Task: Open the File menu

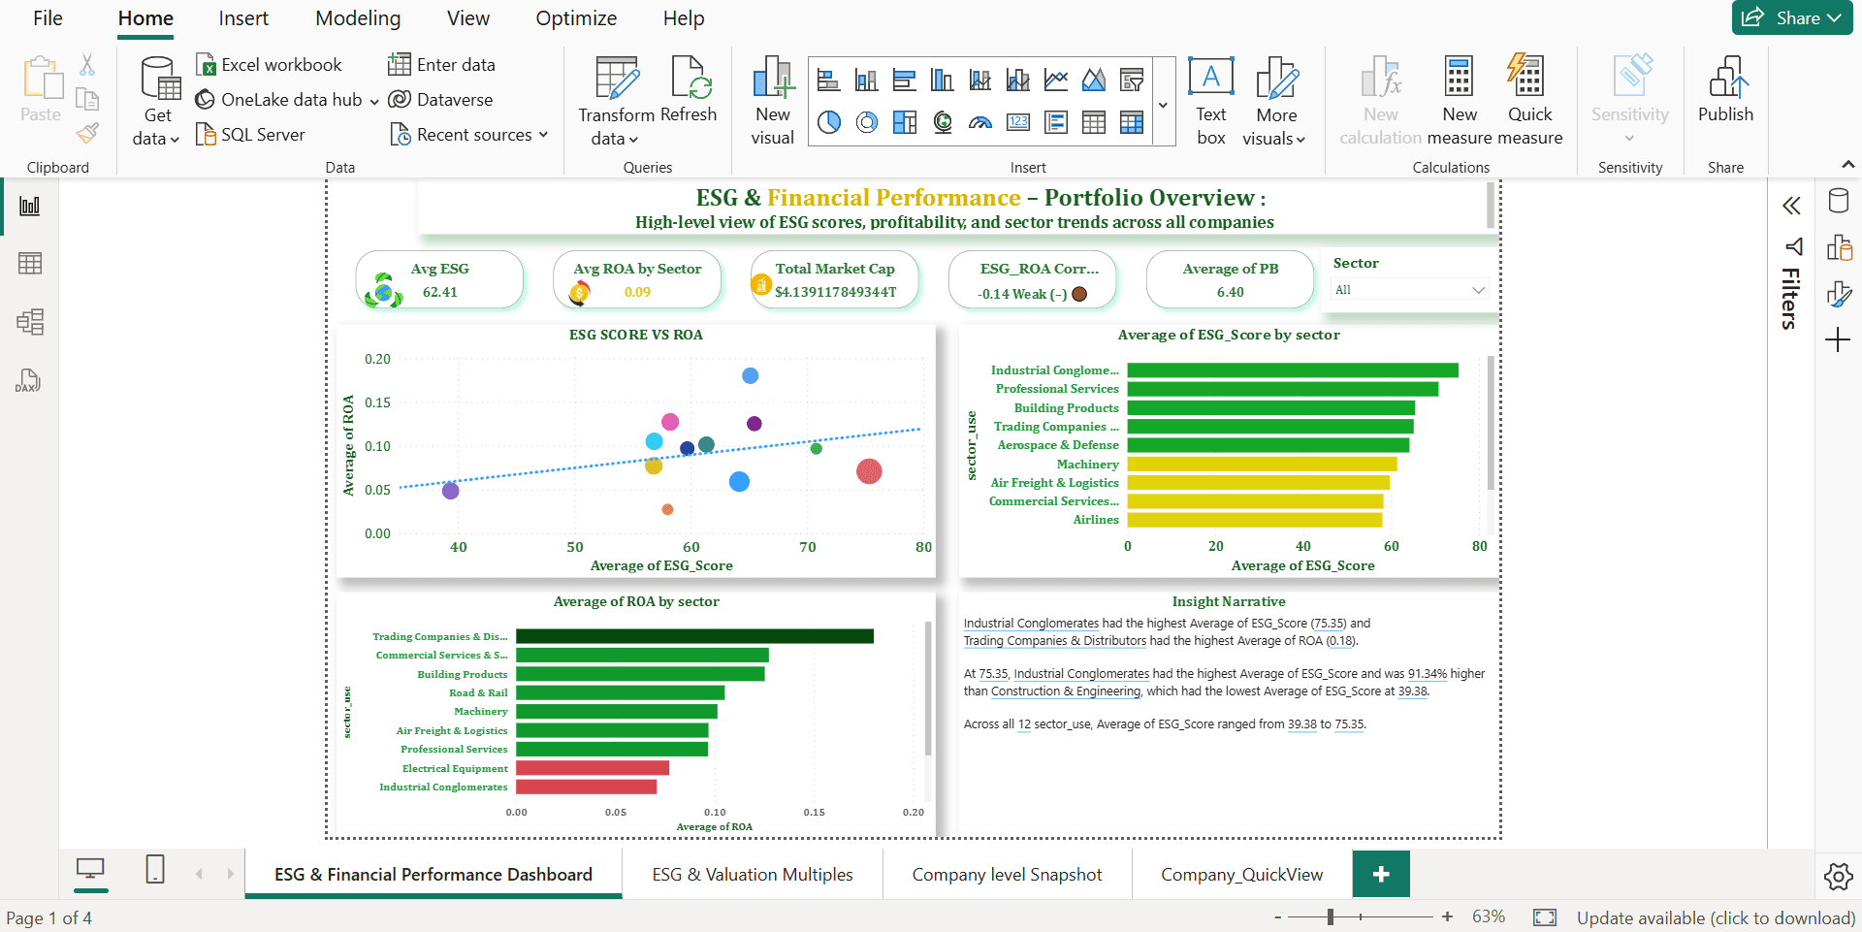Action: 48,18
